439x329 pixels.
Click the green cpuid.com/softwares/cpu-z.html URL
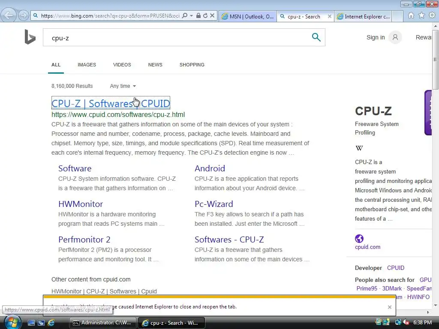point(118,114)
